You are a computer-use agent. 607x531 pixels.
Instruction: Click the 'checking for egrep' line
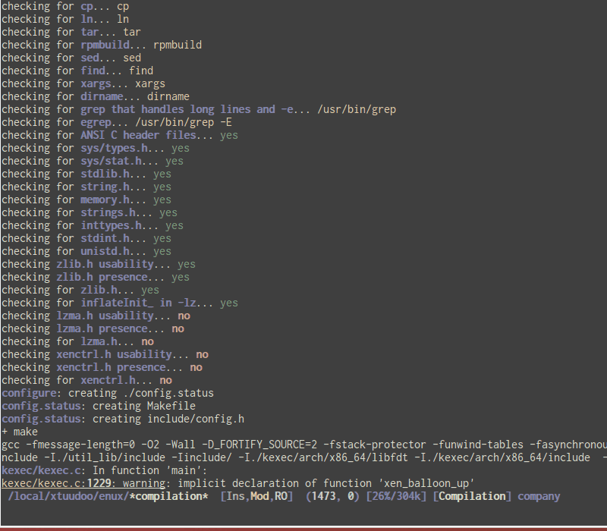point(117,122)
